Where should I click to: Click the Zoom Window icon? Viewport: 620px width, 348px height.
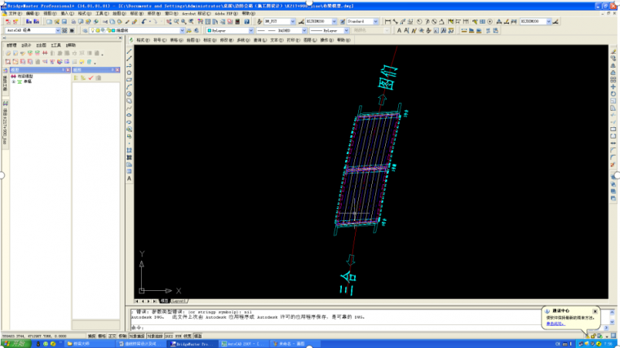point(184,21)
